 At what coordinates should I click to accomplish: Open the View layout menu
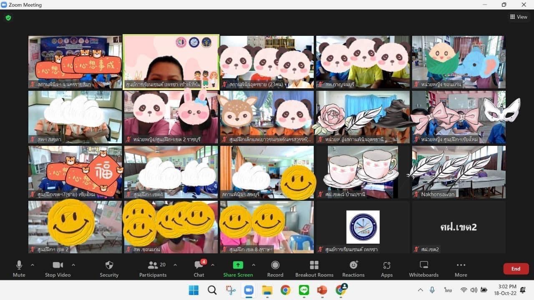[x=519, y=17]
